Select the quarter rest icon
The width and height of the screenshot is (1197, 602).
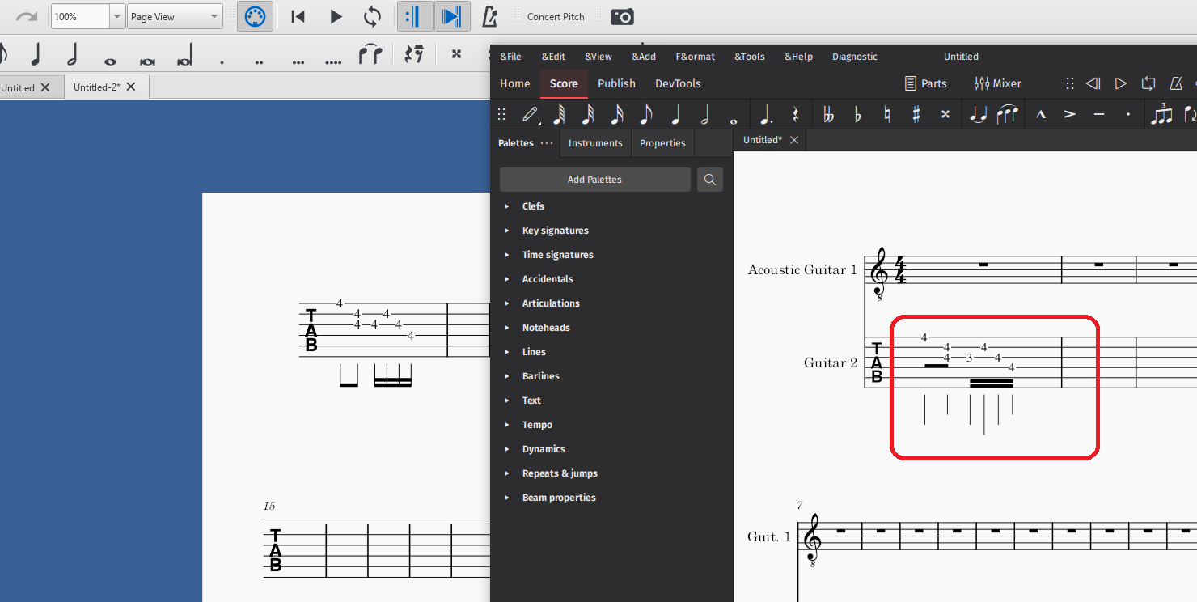point(795,114)
